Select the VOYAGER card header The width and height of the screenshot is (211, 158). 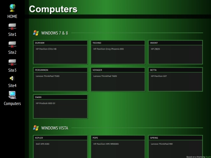coord(118,70)
